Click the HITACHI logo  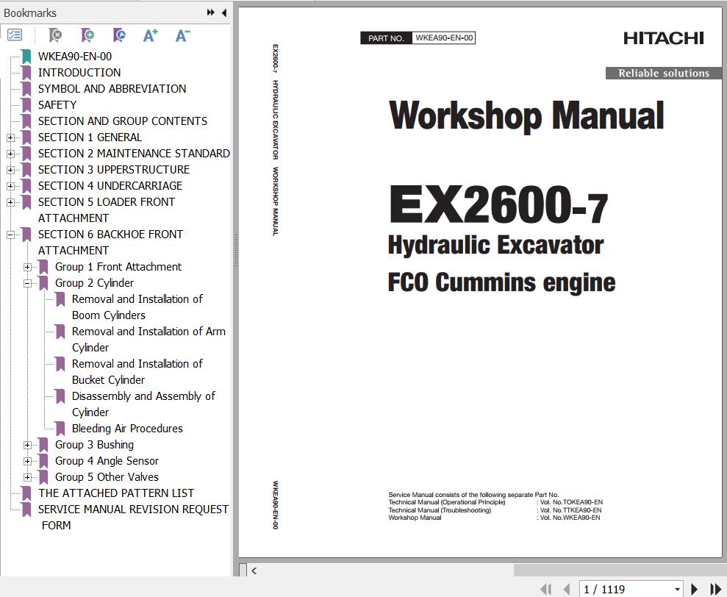pos(664,38)
